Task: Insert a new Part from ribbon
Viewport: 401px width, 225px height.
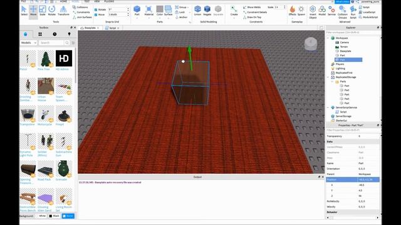Action: pyautogui.click(x=137, y=11)
